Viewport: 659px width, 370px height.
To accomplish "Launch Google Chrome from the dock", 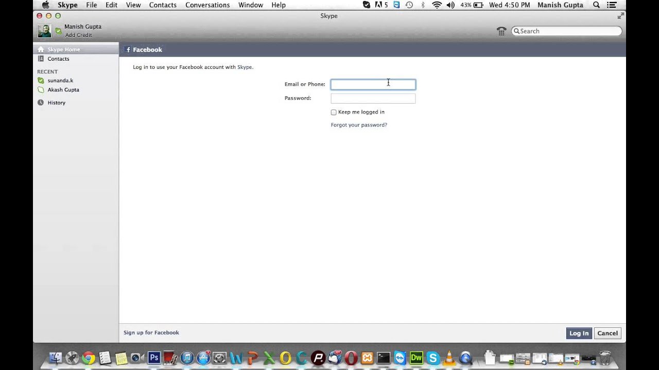I will point(89,358).
